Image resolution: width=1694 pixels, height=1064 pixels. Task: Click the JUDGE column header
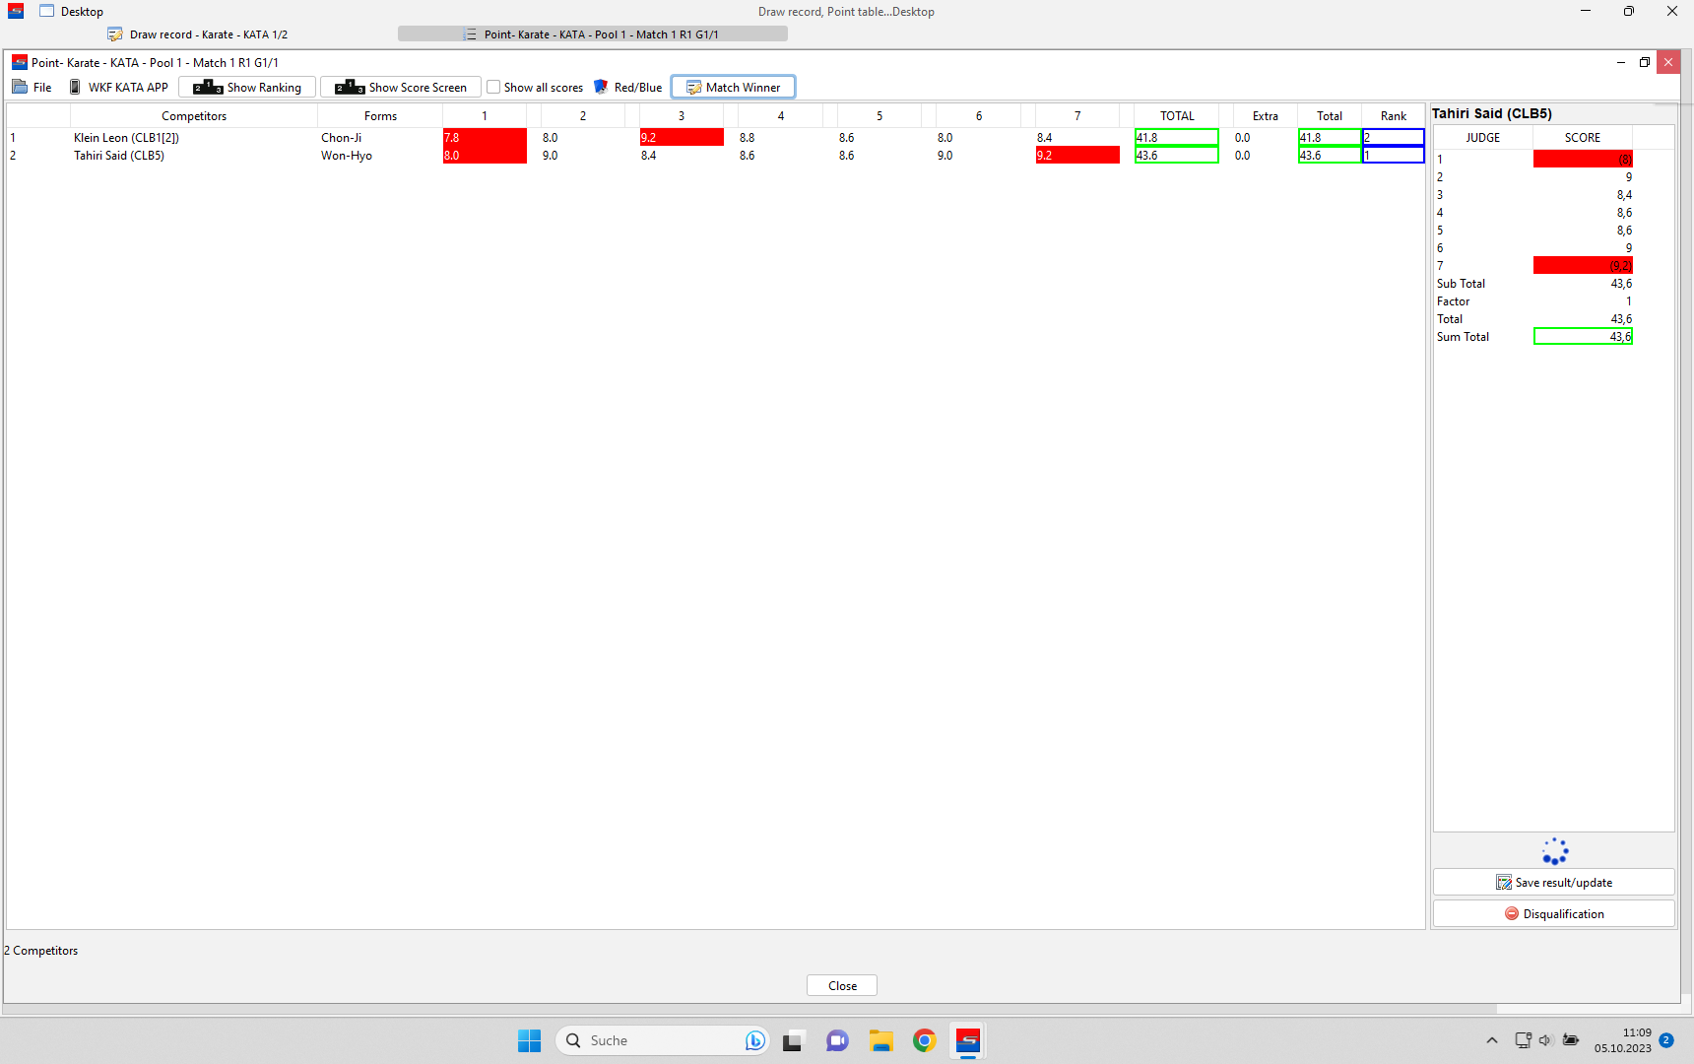tap(1483, 138)
